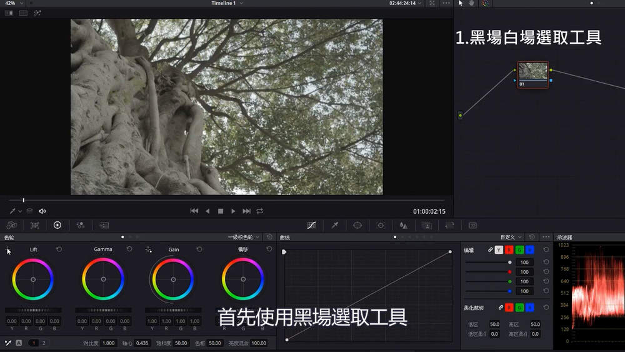Open the Color Wheels palette
The width and height of the screenshot is (625, 352).
(57, 225)
